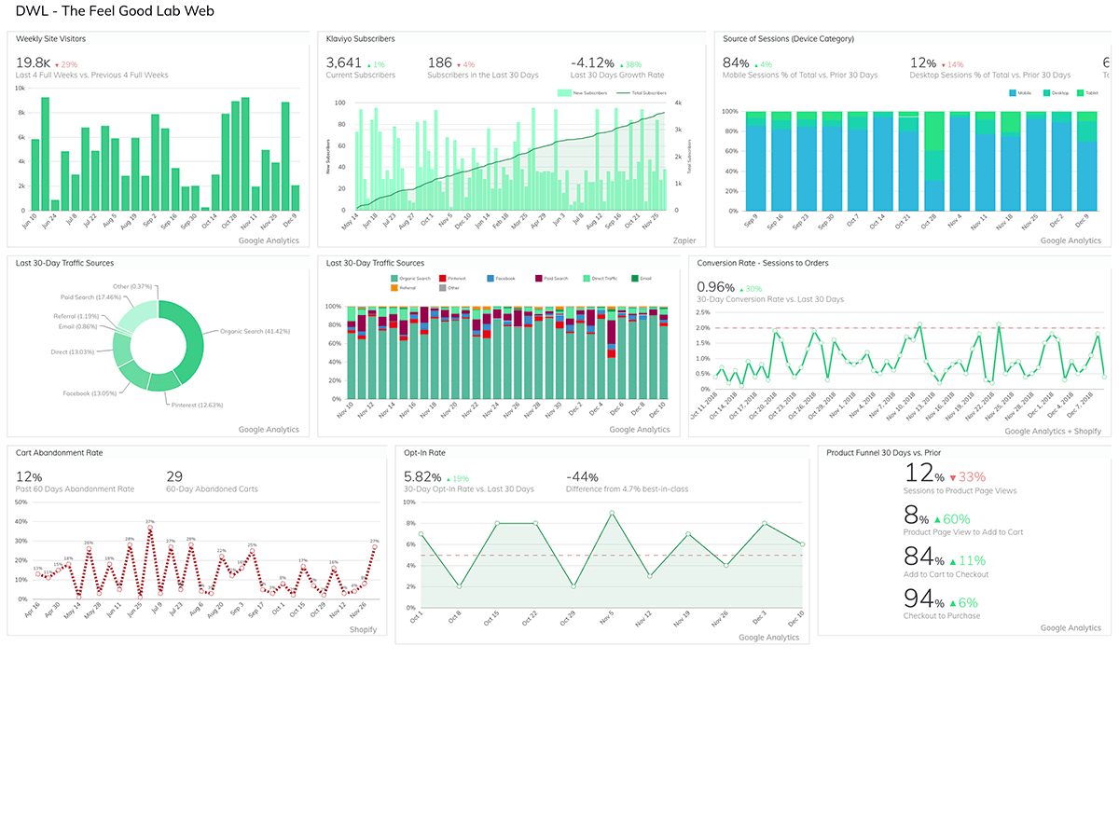Click the Tablet legend icon in Source of Sessions

[x=1080, y=93]
